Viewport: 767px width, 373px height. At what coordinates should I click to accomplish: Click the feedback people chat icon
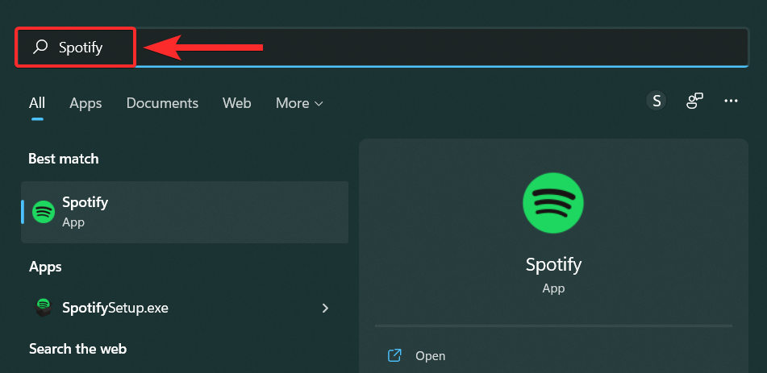click(x=694, y=102)
